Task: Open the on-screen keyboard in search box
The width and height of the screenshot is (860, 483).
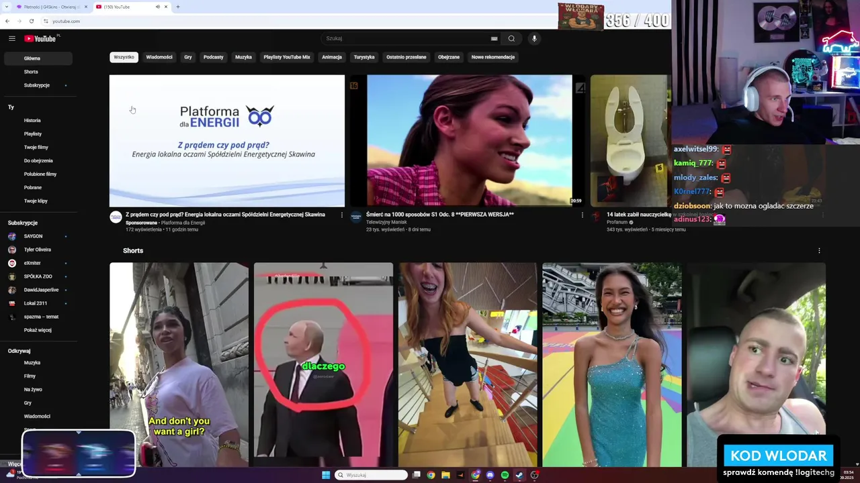Action: (x=494, y=38)
